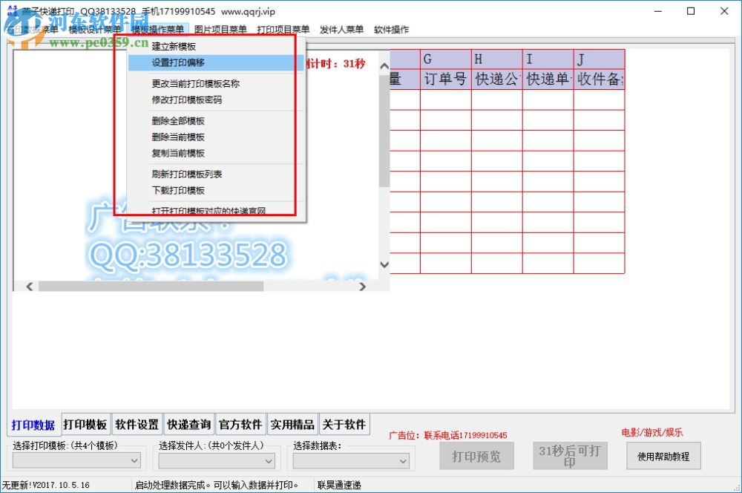742x493 pixels.
Task: Switch to the 官方软件 tab
Action: coord(240,425)
